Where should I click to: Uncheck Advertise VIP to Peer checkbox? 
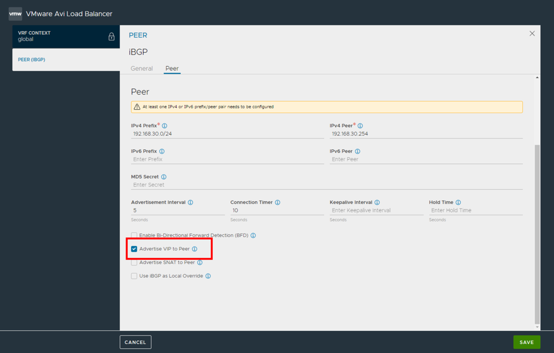[134, 249]
